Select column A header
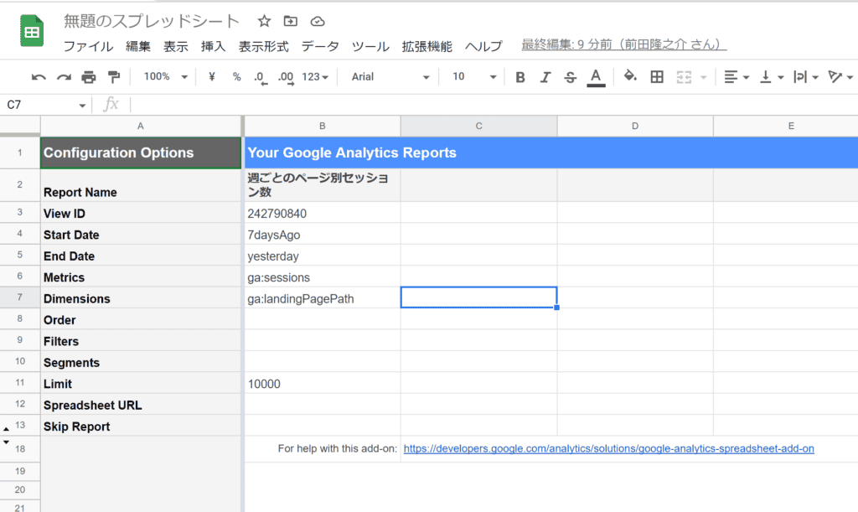This screenshot has width=858, height=512. coord(141,126)
